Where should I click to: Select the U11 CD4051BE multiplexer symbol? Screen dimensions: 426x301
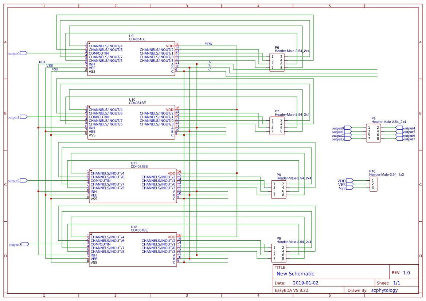click(132, 185)
